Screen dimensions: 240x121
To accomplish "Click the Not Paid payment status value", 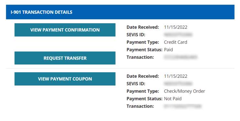I will click(173, 99).
